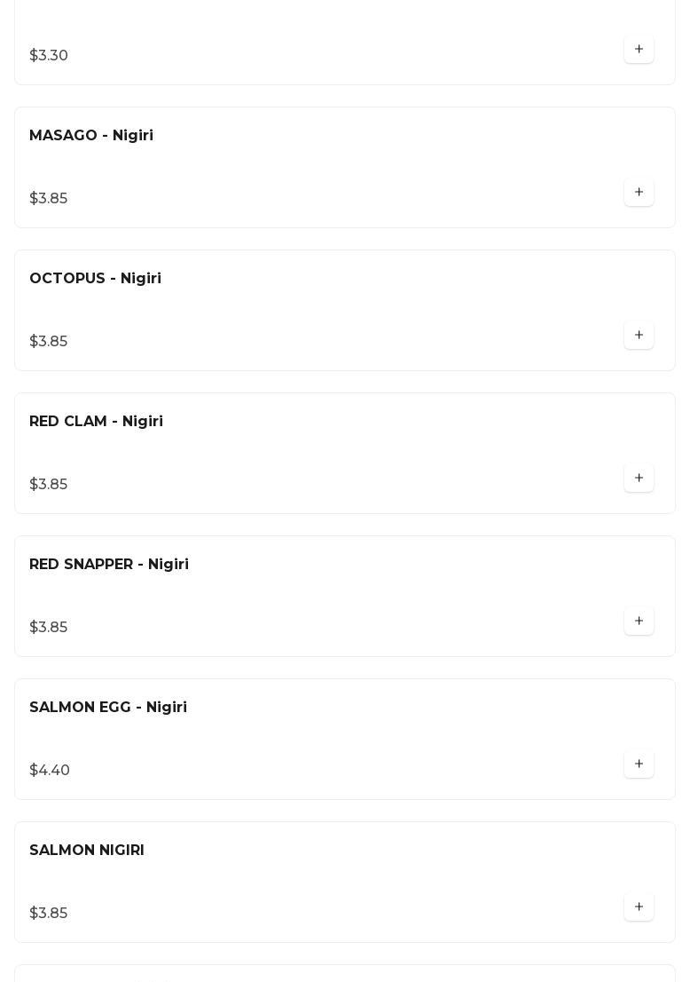Image resolution: width=690 pixels, height=982 pixels.
Task: Open the MASAGO - Nigiri item title
Action: click(x=91, y=136)
